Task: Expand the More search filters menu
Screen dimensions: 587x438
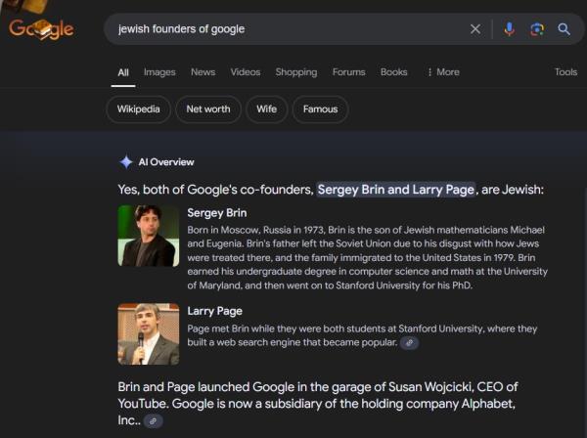Action: [443, 72]
